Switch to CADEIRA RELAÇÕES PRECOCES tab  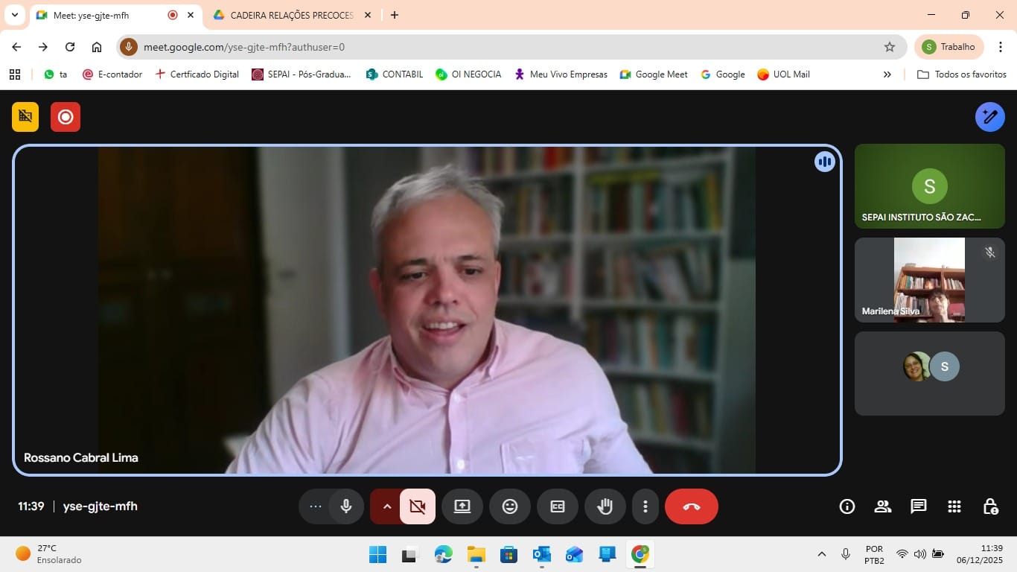[x=290, y=15]
